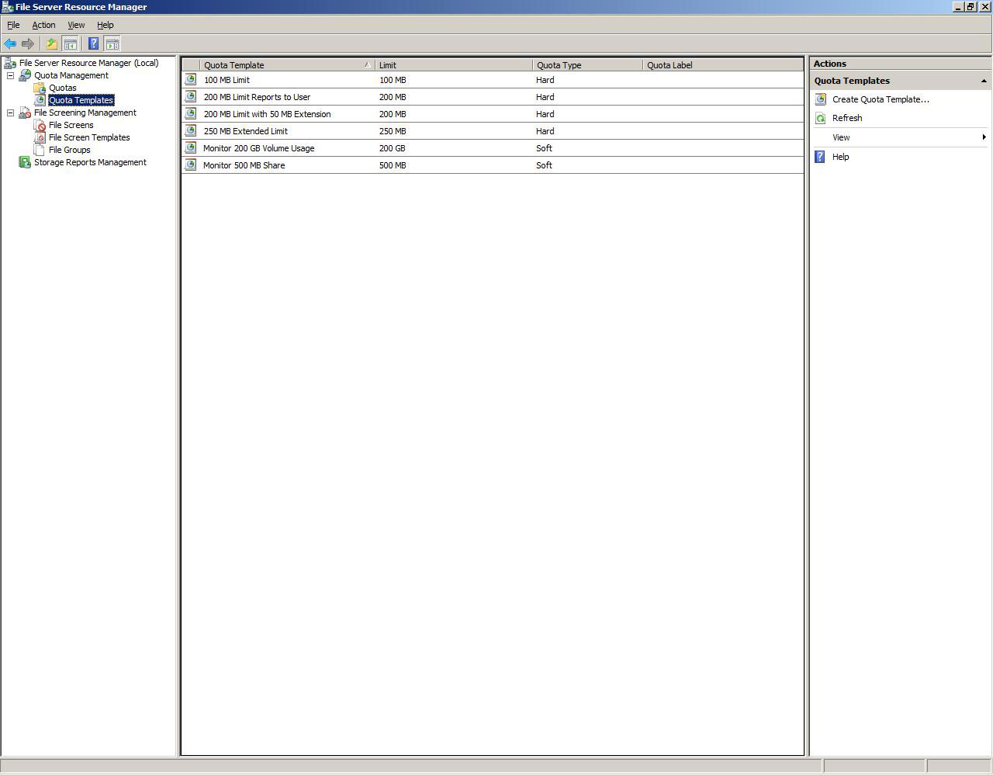Collapse the Quota Templates actions section arrow
This screenshot has height=776, width=993.
984,81
